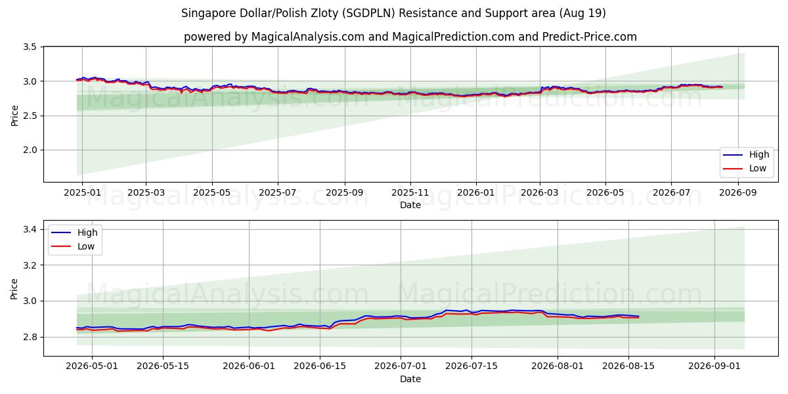Click the 2026-05-15 tick on lower chart
Viewport: 788px width, 394px height.
[x=162, y=367]
